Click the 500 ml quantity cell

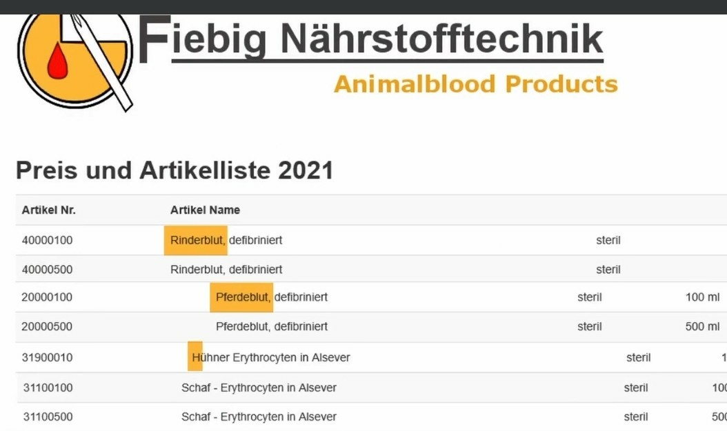[702, 327]
